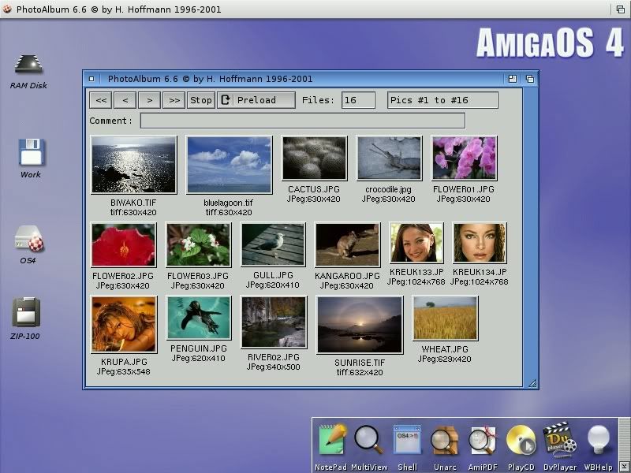This screenshot has width=631, height=473.
Task: Click inside the Comment text field
Action: [x=302, y=121]
